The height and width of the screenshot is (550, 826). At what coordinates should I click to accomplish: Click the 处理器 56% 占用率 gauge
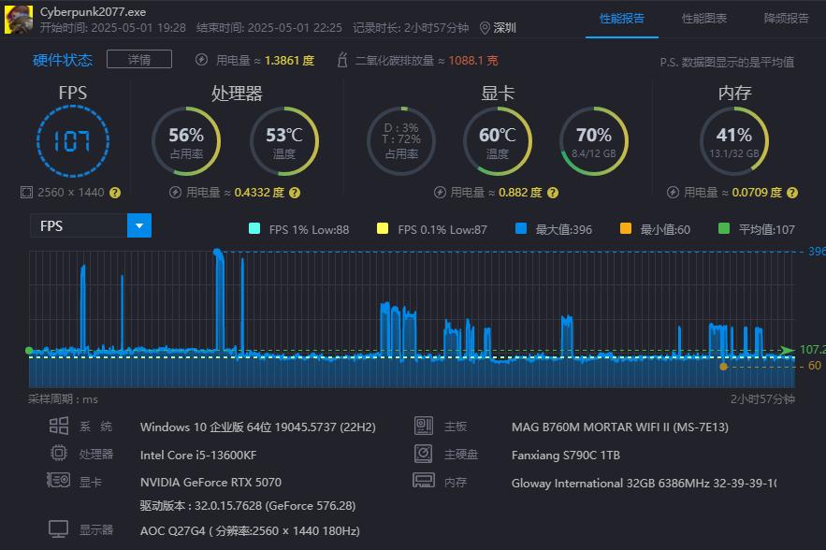186,141
